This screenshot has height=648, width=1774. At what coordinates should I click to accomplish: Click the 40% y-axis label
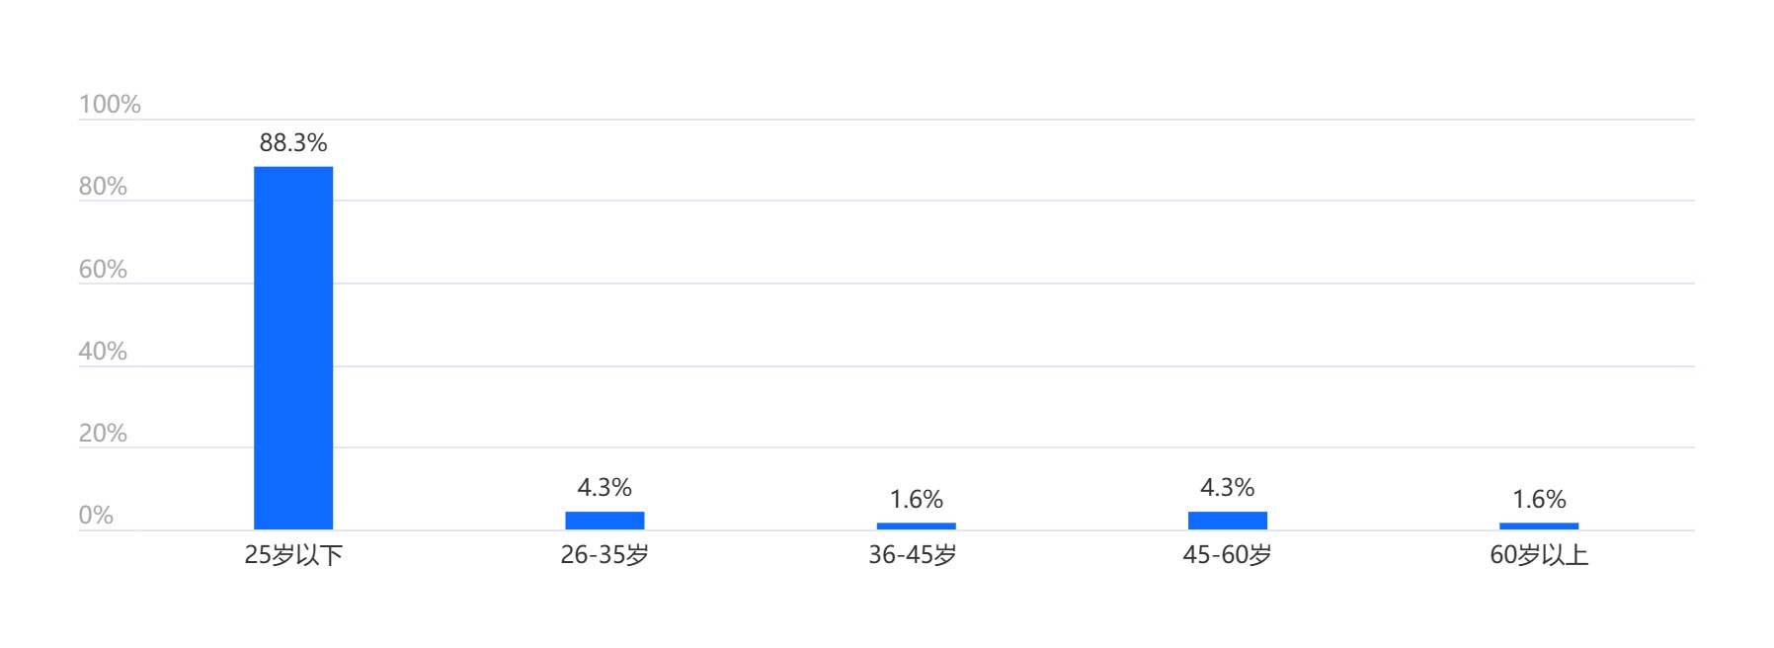point(103,352)
